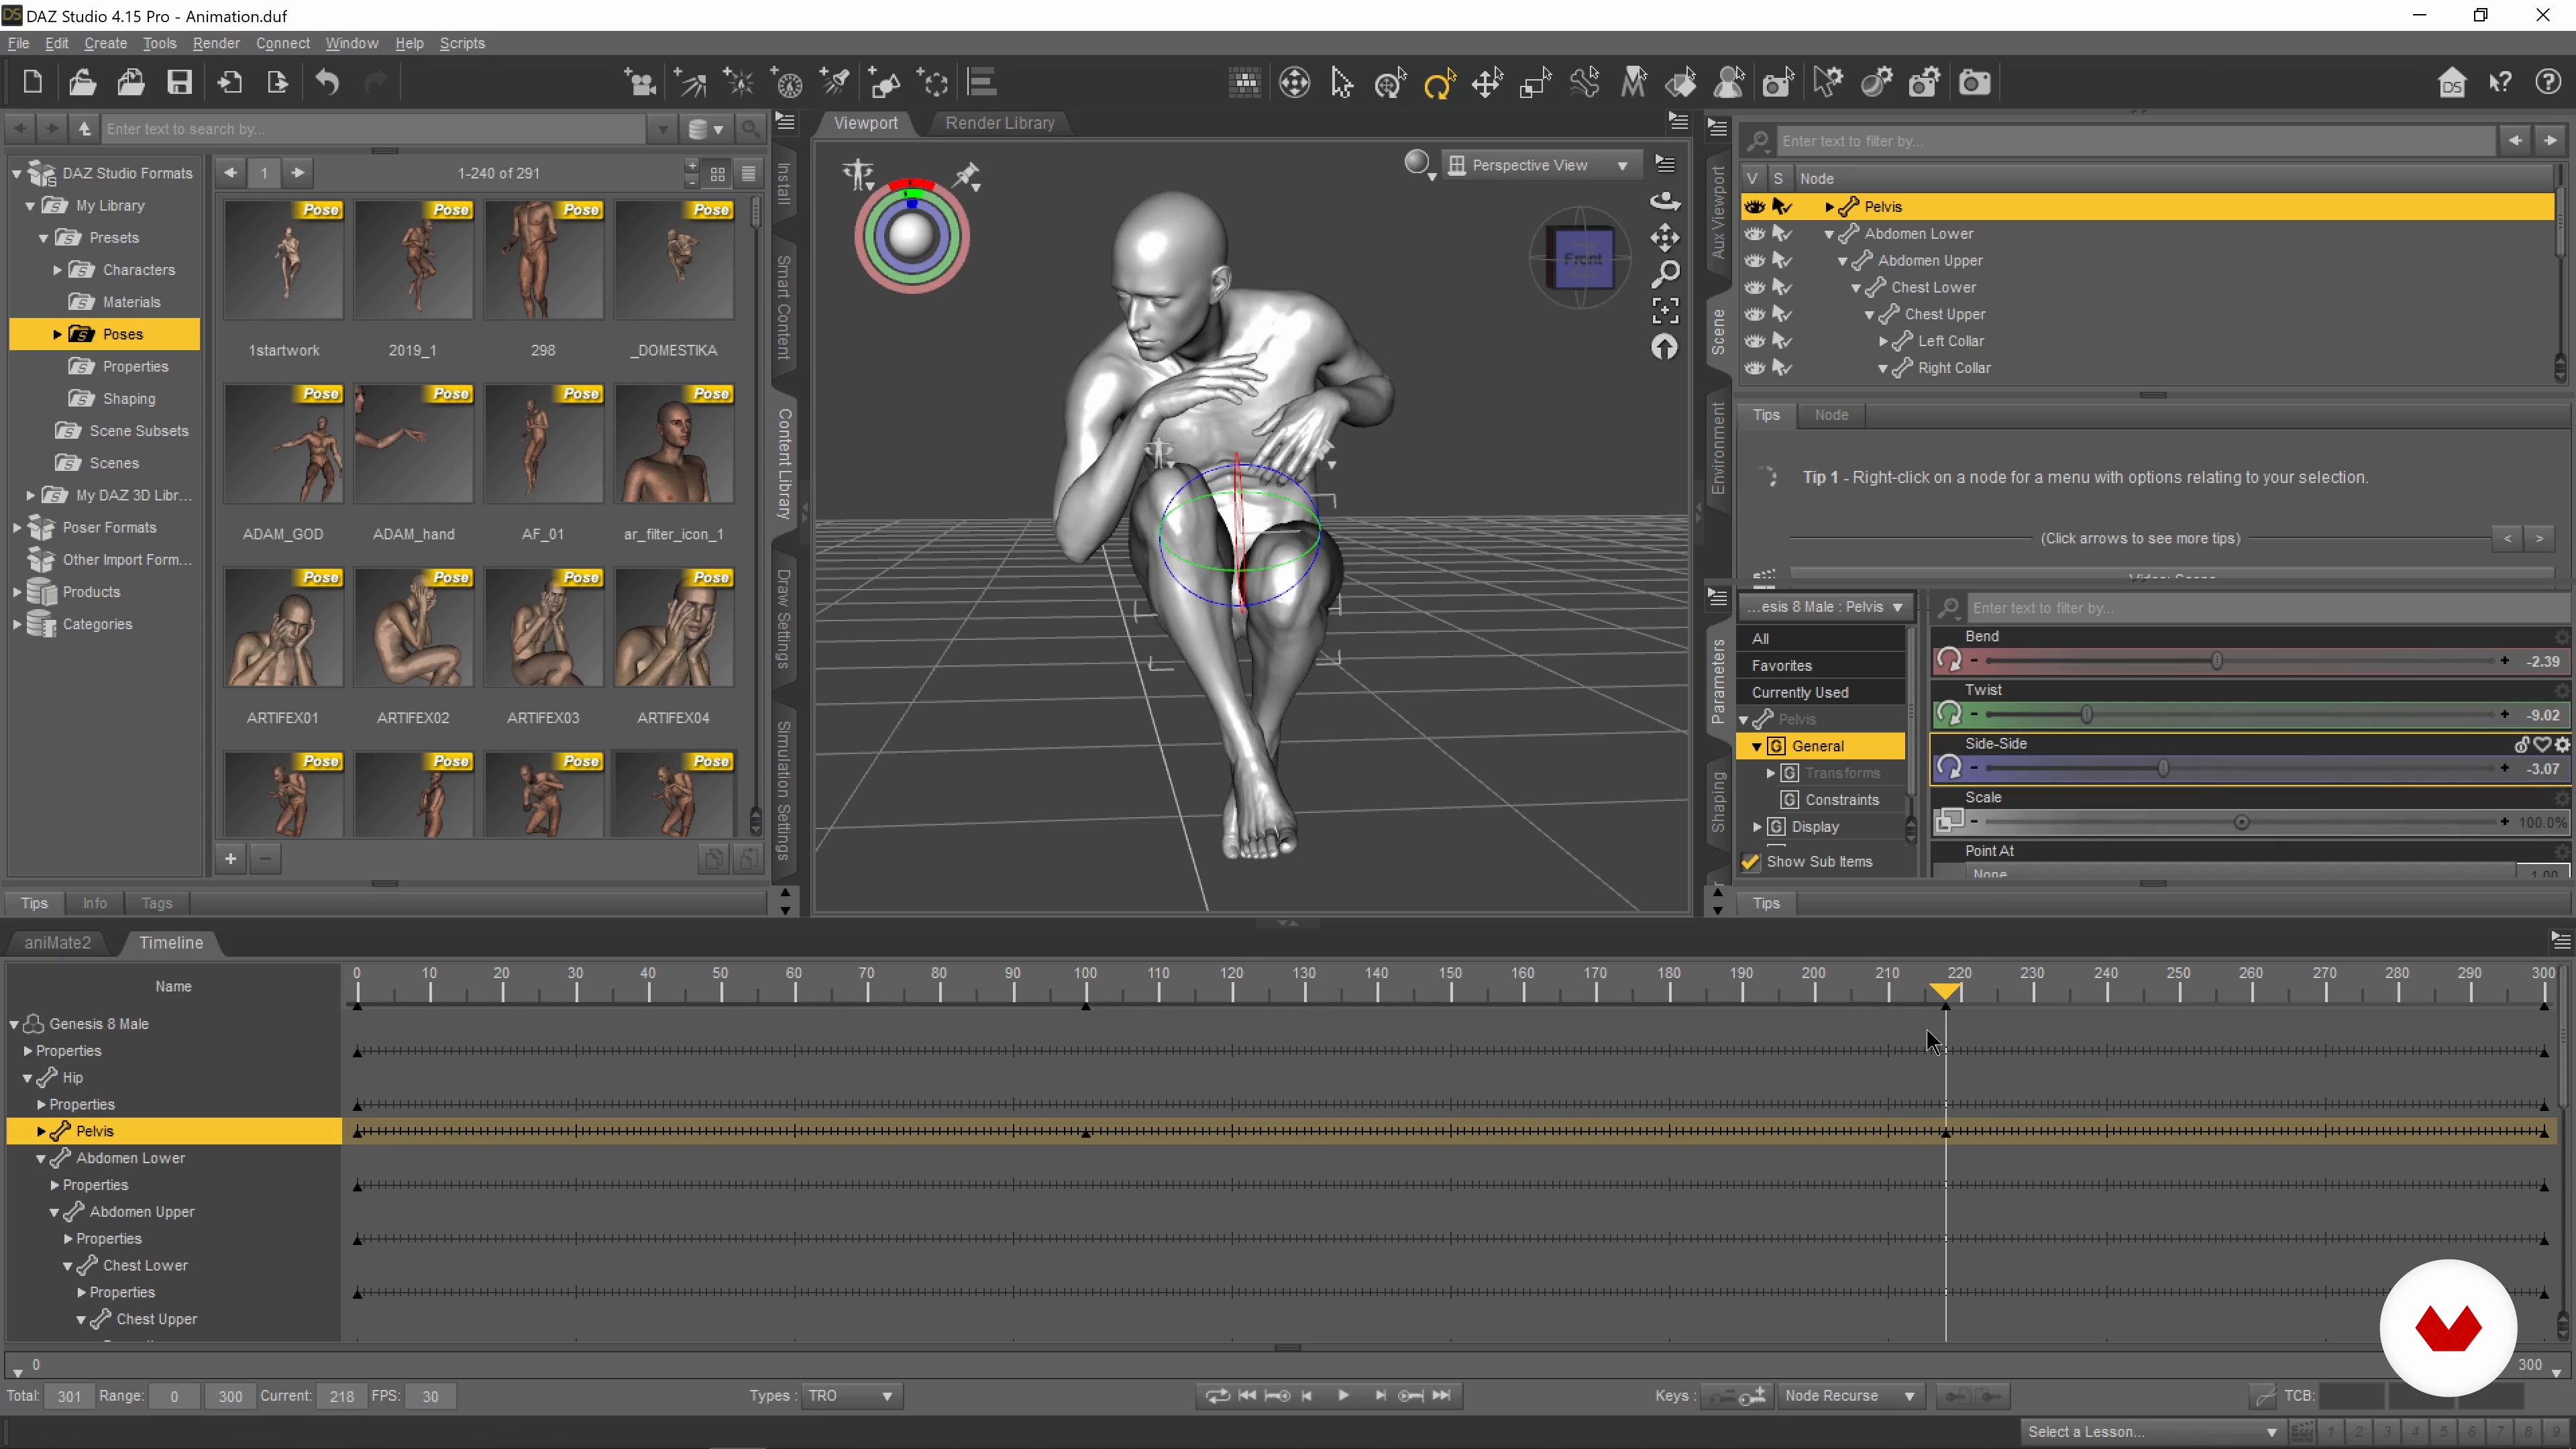Screen dimensions: 2576x1449
Task: Click the viewport zoom magnifier control
Action: [x=1664, y=273]
